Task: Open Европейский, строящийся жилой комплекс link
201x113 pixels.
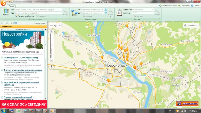Action: click(x=21, y=84)
